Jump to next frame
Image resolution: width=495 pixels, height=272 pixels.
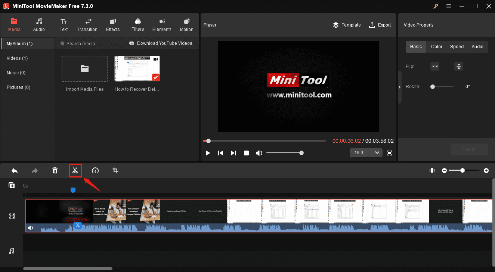tap(233, 153)
